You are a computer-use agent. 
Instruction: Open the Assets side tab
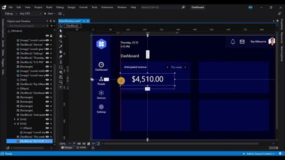tap(3, 44)
